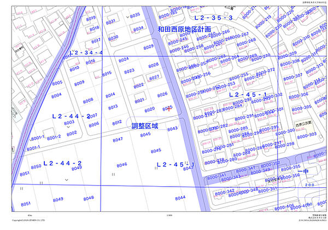Click parcel number 8031

(x=110, y=21)
